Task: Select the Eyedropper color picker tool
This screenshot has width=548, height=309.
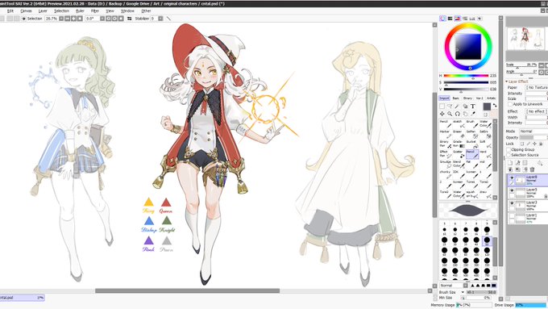Action: click(x=473, y=114)
